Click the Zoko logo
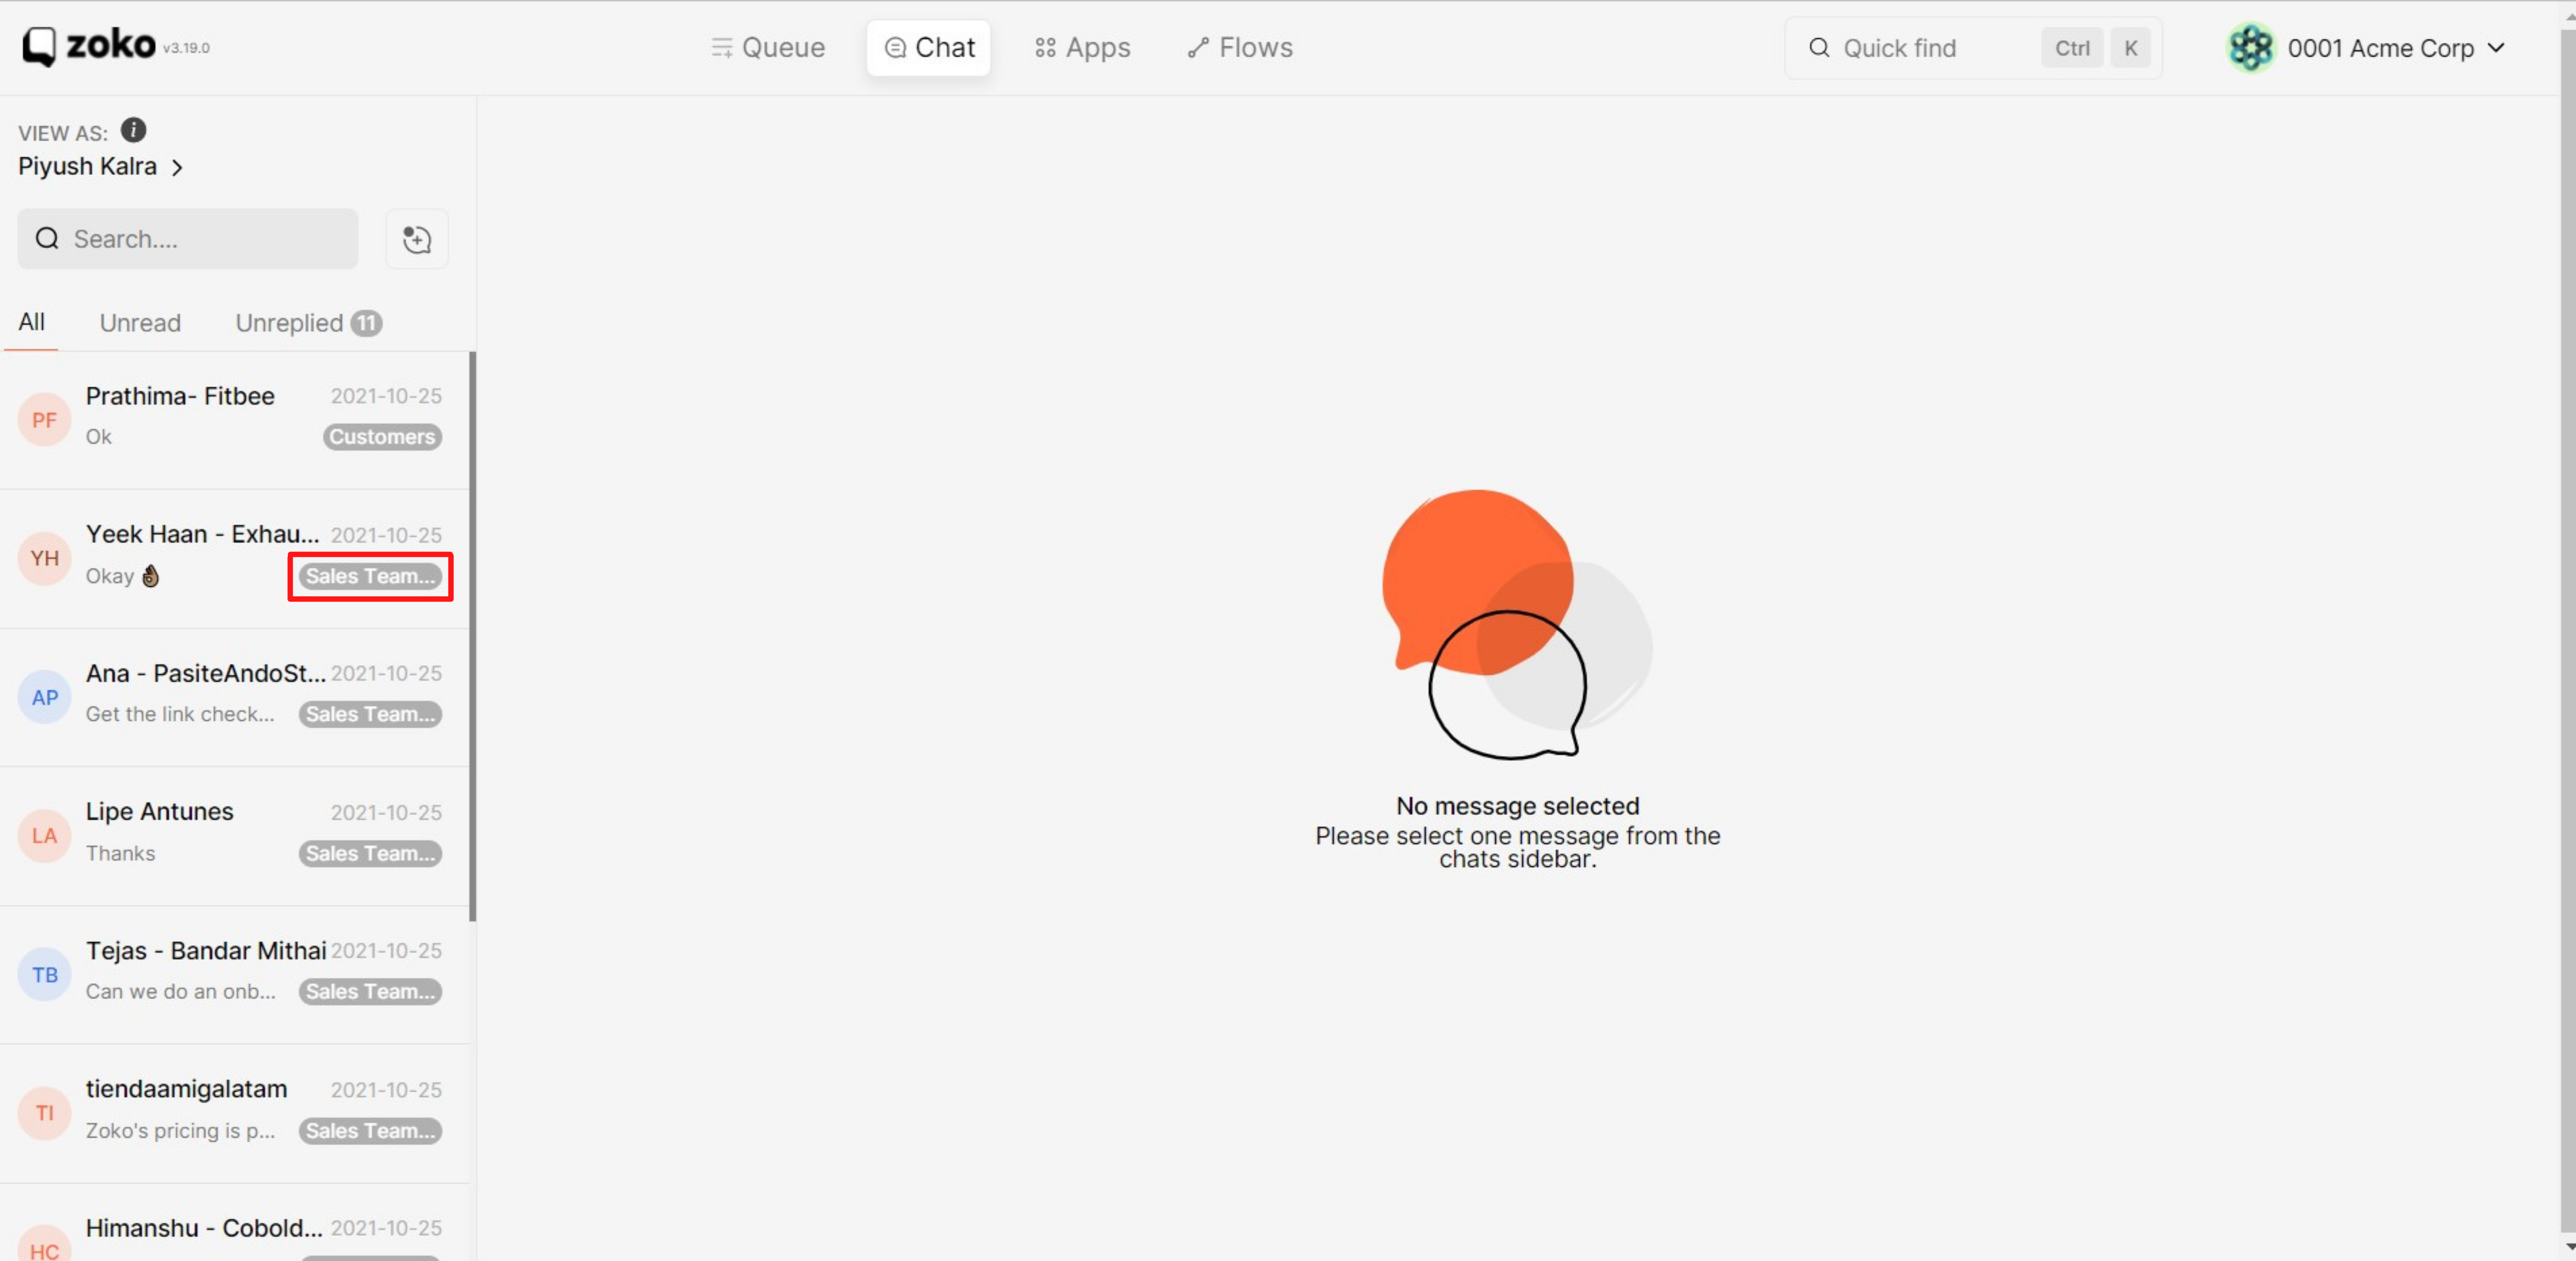The width and height of the screenshot is (2576, 1261). click(89, 46)
